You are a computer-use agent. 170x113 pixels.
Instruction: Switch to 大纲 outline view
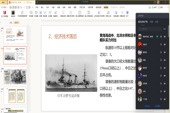click(x=11, y=23)
